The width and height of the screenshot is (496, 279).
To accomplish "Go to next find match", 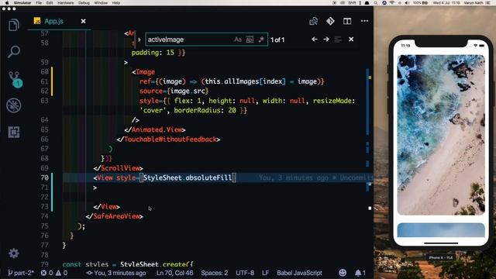I will [x=326, y=40].
